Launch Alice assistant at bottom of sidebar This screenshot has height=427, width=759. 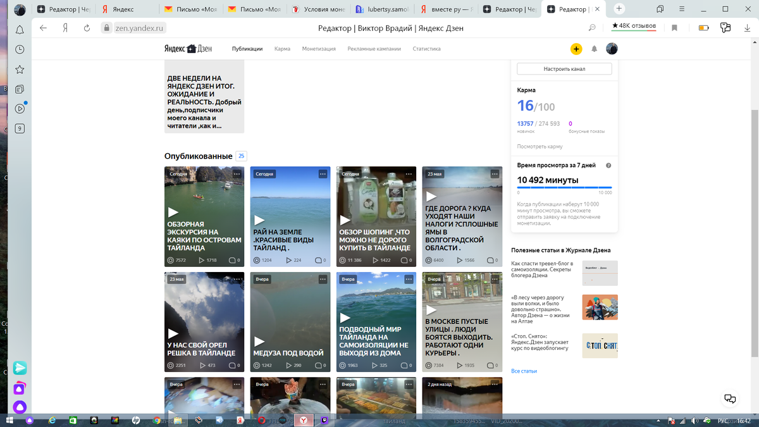20,407
